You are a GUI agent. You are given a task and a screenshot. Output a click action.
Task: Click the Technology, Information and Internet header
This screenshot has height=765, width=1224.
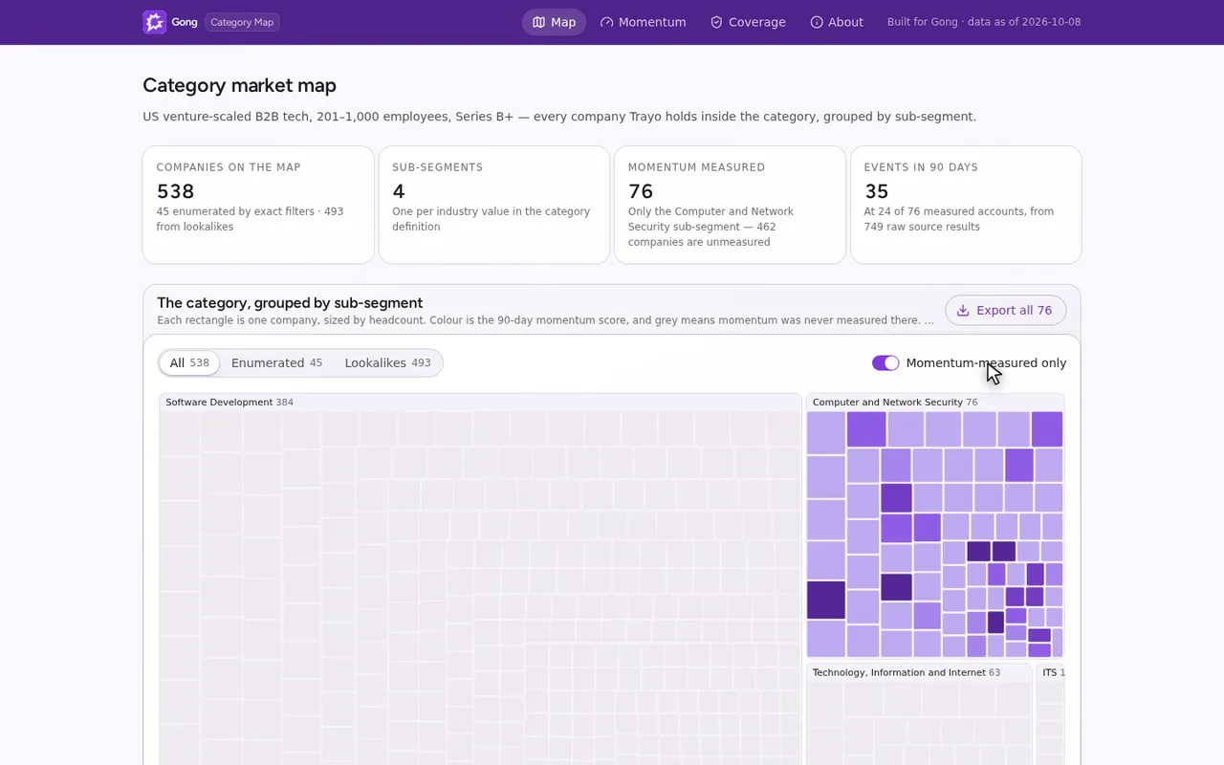point(907,673)
